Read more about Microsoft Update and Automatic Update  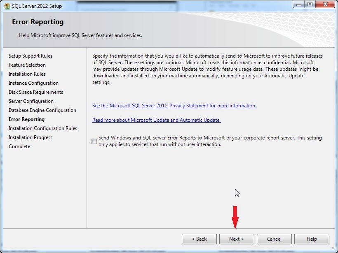coord(156,120)
